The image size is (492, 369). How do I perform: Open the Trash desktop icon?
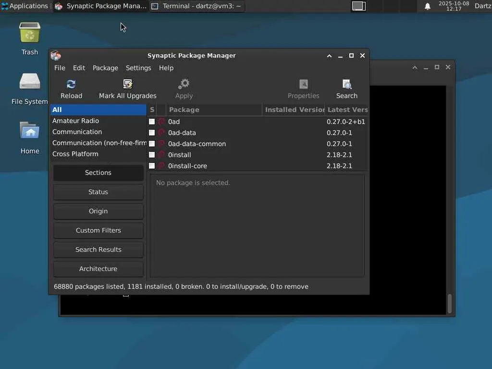click(30, 32)
